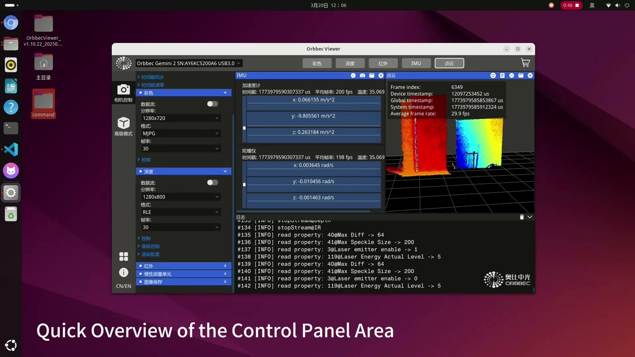Show point cloud metadata document icon
The image size is (635, 357).
coord(502,75)
